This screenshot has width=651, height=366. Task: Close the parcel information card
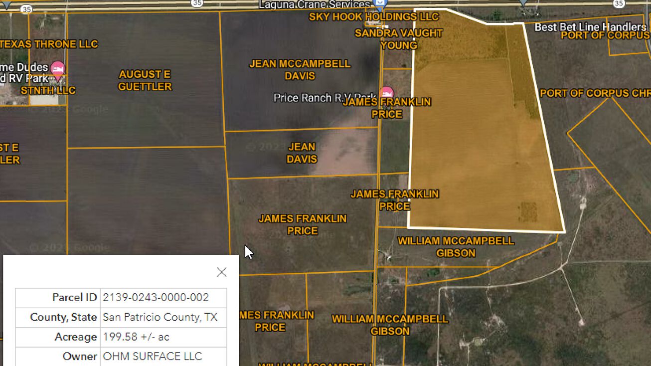coord(221,272)
